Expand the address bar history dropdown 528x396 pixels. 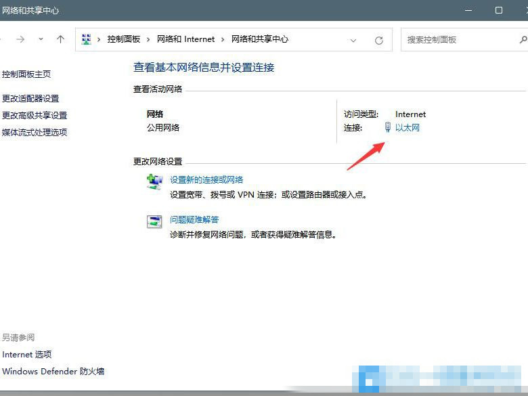pyautogui.click(x=353, y=40)
